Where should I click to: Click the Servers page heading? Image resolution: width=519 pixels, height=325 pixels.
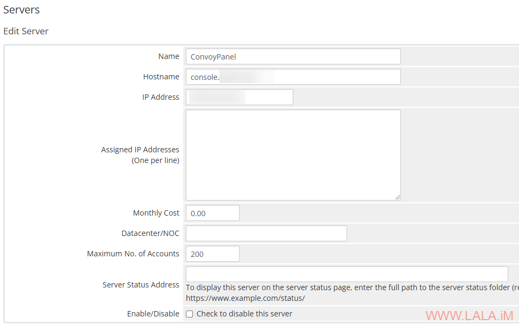pyautogui.click(x=21, y=10)
